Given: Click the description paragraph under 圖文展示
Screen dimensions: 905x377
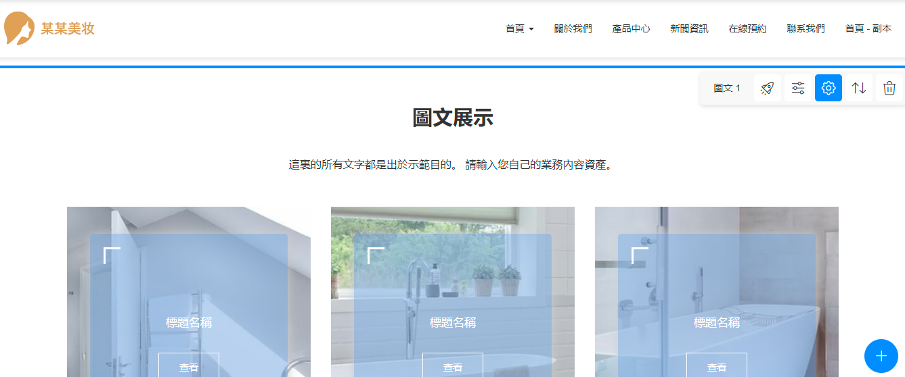Looking at the screenshot, I should 453,165.
